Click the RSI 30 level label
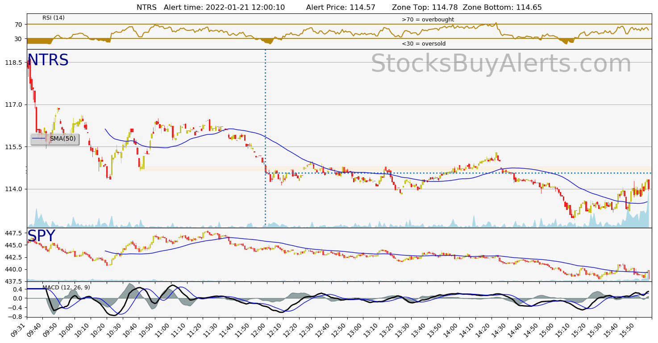Viewport: 658px width, 343px height. click(19, 39)
